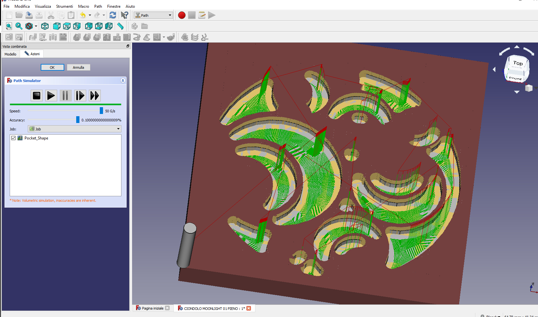Switch to the Modello tab
This screenshot has height=317, width=538.
click(10, 54)
